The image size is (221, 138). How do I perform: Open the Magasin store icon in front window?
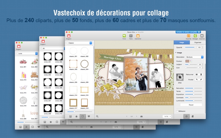pos(69,36)
